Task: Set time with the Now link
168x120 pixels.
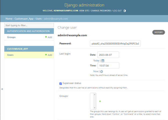Action: coord(96,71)
